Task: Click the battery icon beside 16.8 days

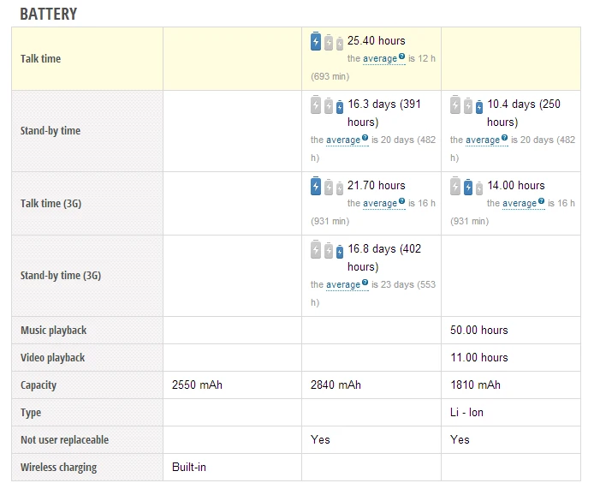Action: [x=327, y=250]
